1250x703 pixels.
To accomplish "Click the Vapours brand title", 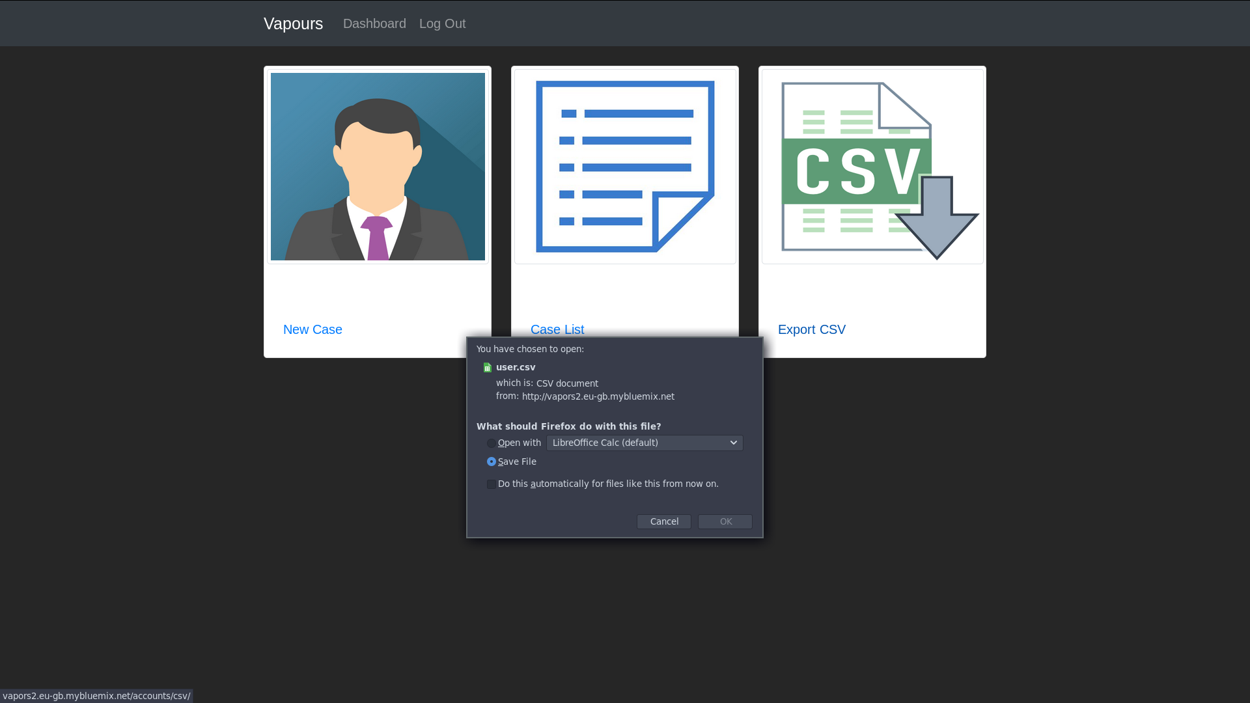I will click(x=293, y=23).
